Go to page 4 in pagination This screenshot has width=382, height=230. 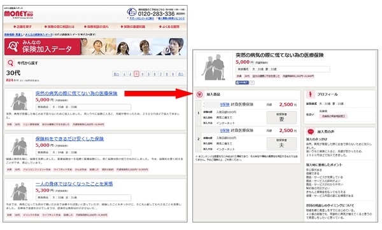(x=143, y=74)
